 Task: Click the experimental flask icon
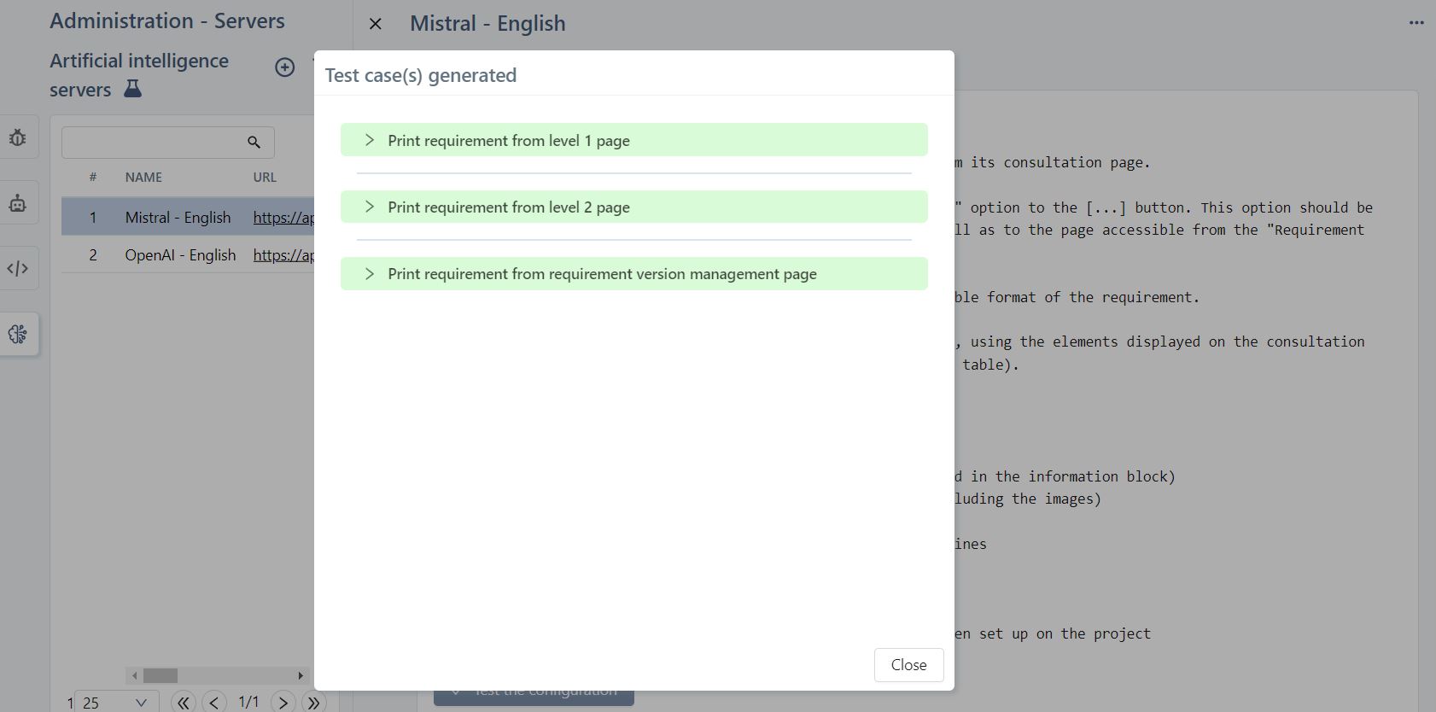click(132, 89)
